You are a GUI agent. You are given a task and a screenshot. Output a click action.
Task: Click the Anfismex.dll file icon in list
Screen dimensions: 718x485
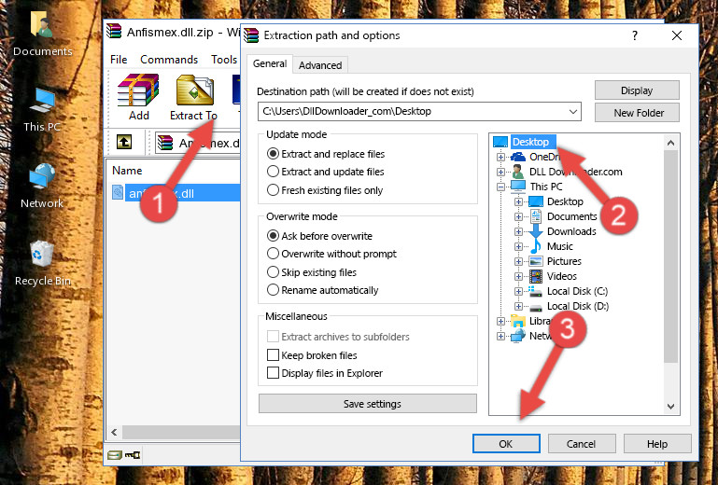[118, 193]
